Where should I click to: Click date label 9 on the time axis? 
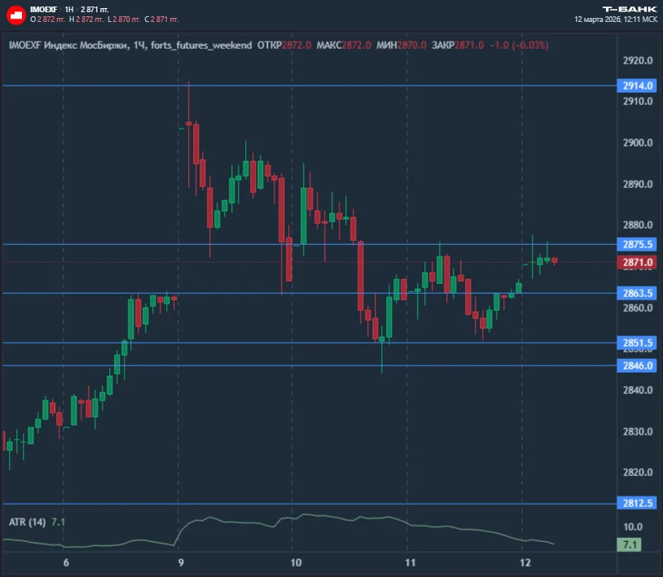point(181,562)
